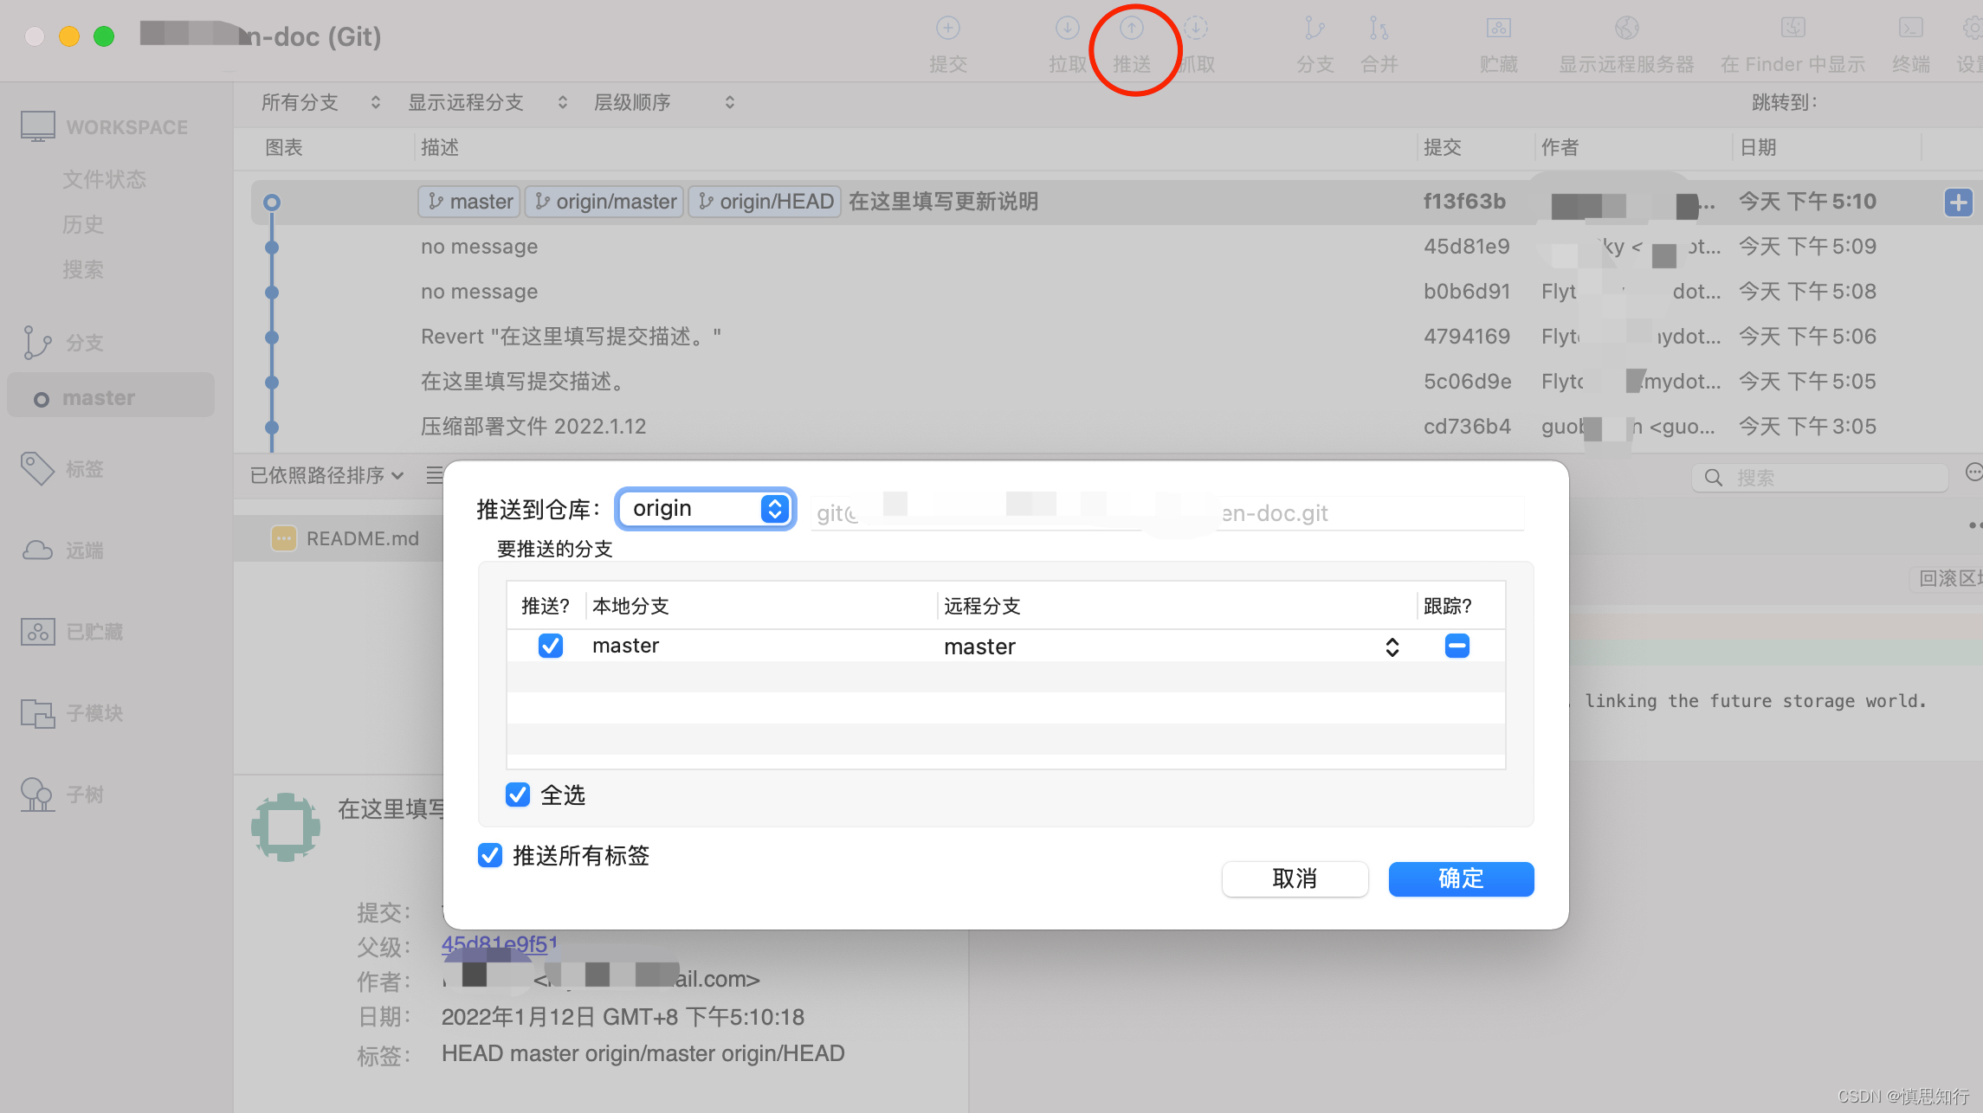Uncheck push checkbox for master branch
Screen dimensions: 1983x1113
551,646
